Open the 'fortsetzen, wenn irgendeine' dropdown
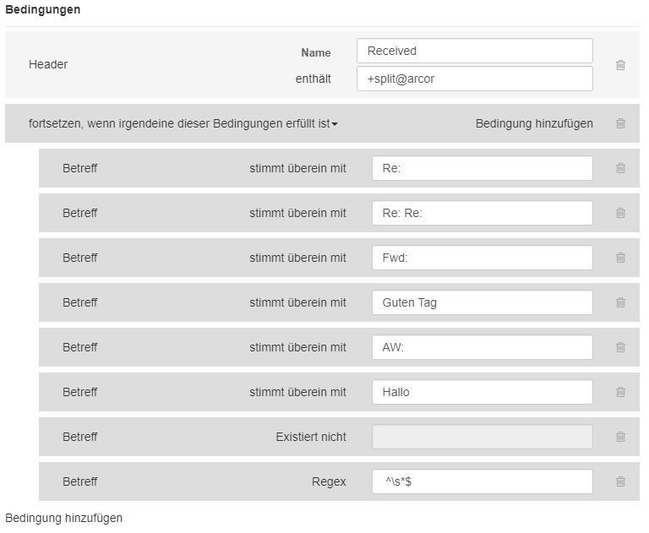 click(x=184, y=124)
